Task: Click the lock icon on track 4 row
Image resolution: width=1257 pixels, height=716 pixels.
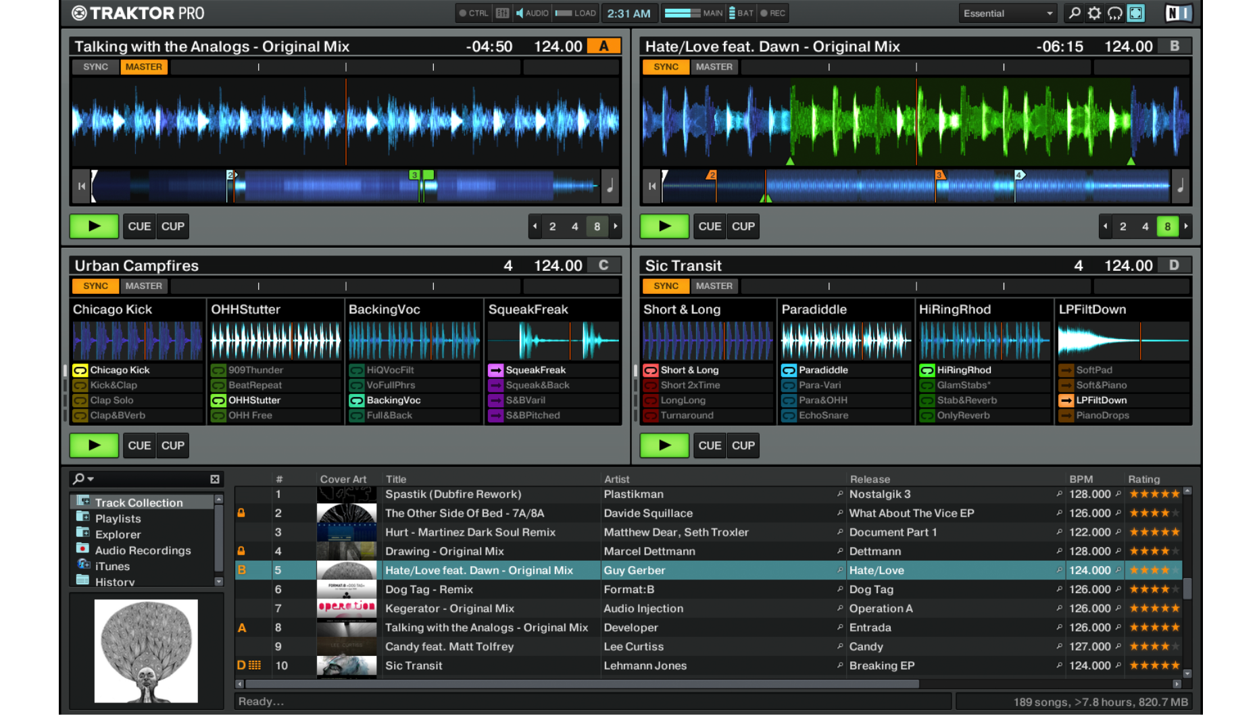Action: coord(241,551)
